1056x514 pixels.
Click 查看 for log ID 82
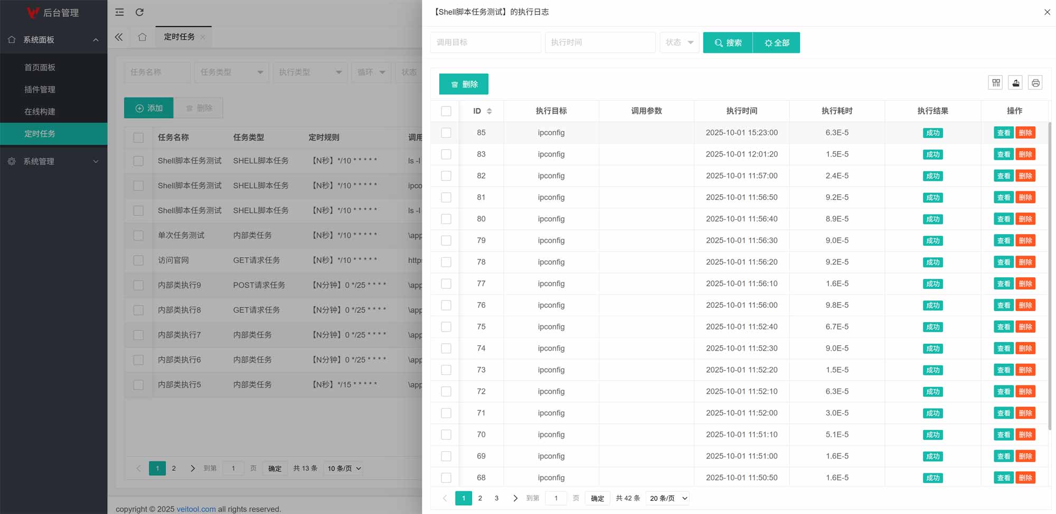(x=1003, y=176)
